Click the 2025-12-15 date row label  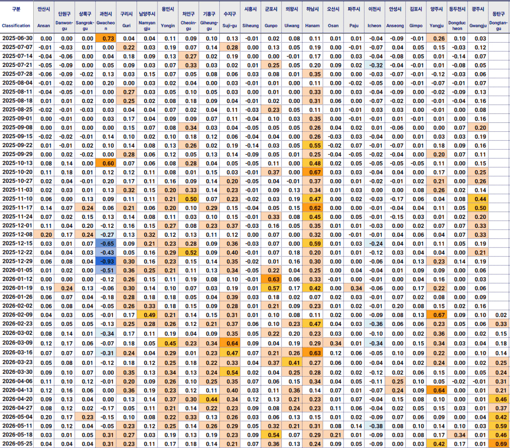(17, 244)
